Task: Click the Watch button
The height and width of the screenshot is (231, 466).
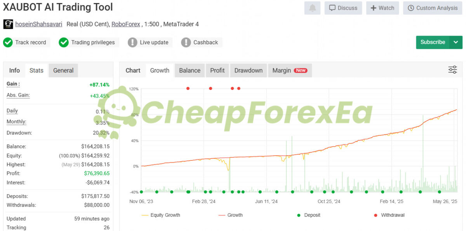Action: [x=383, y=8]
